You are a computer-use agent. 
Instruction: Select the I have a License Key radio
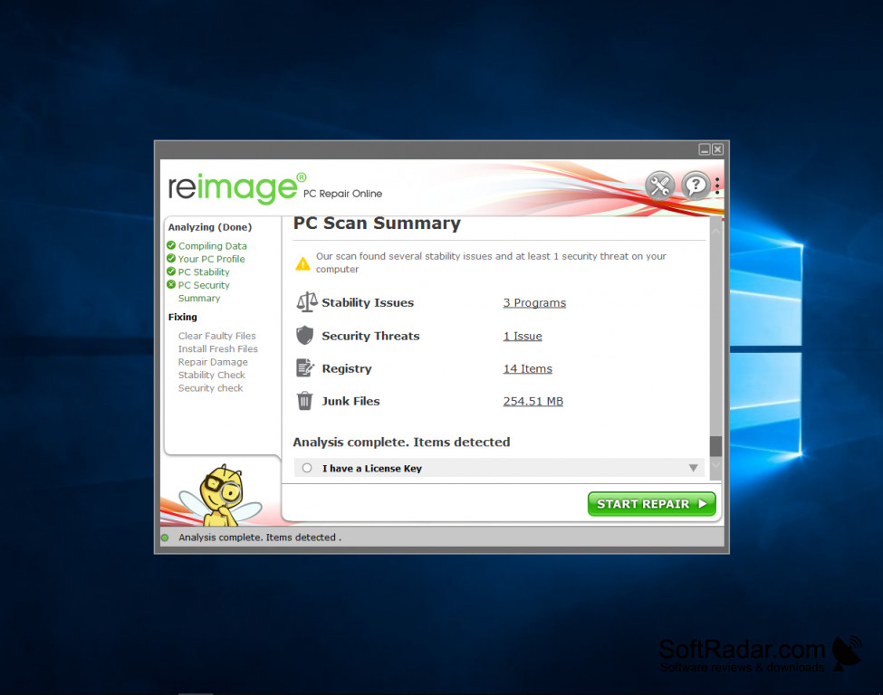307,468
